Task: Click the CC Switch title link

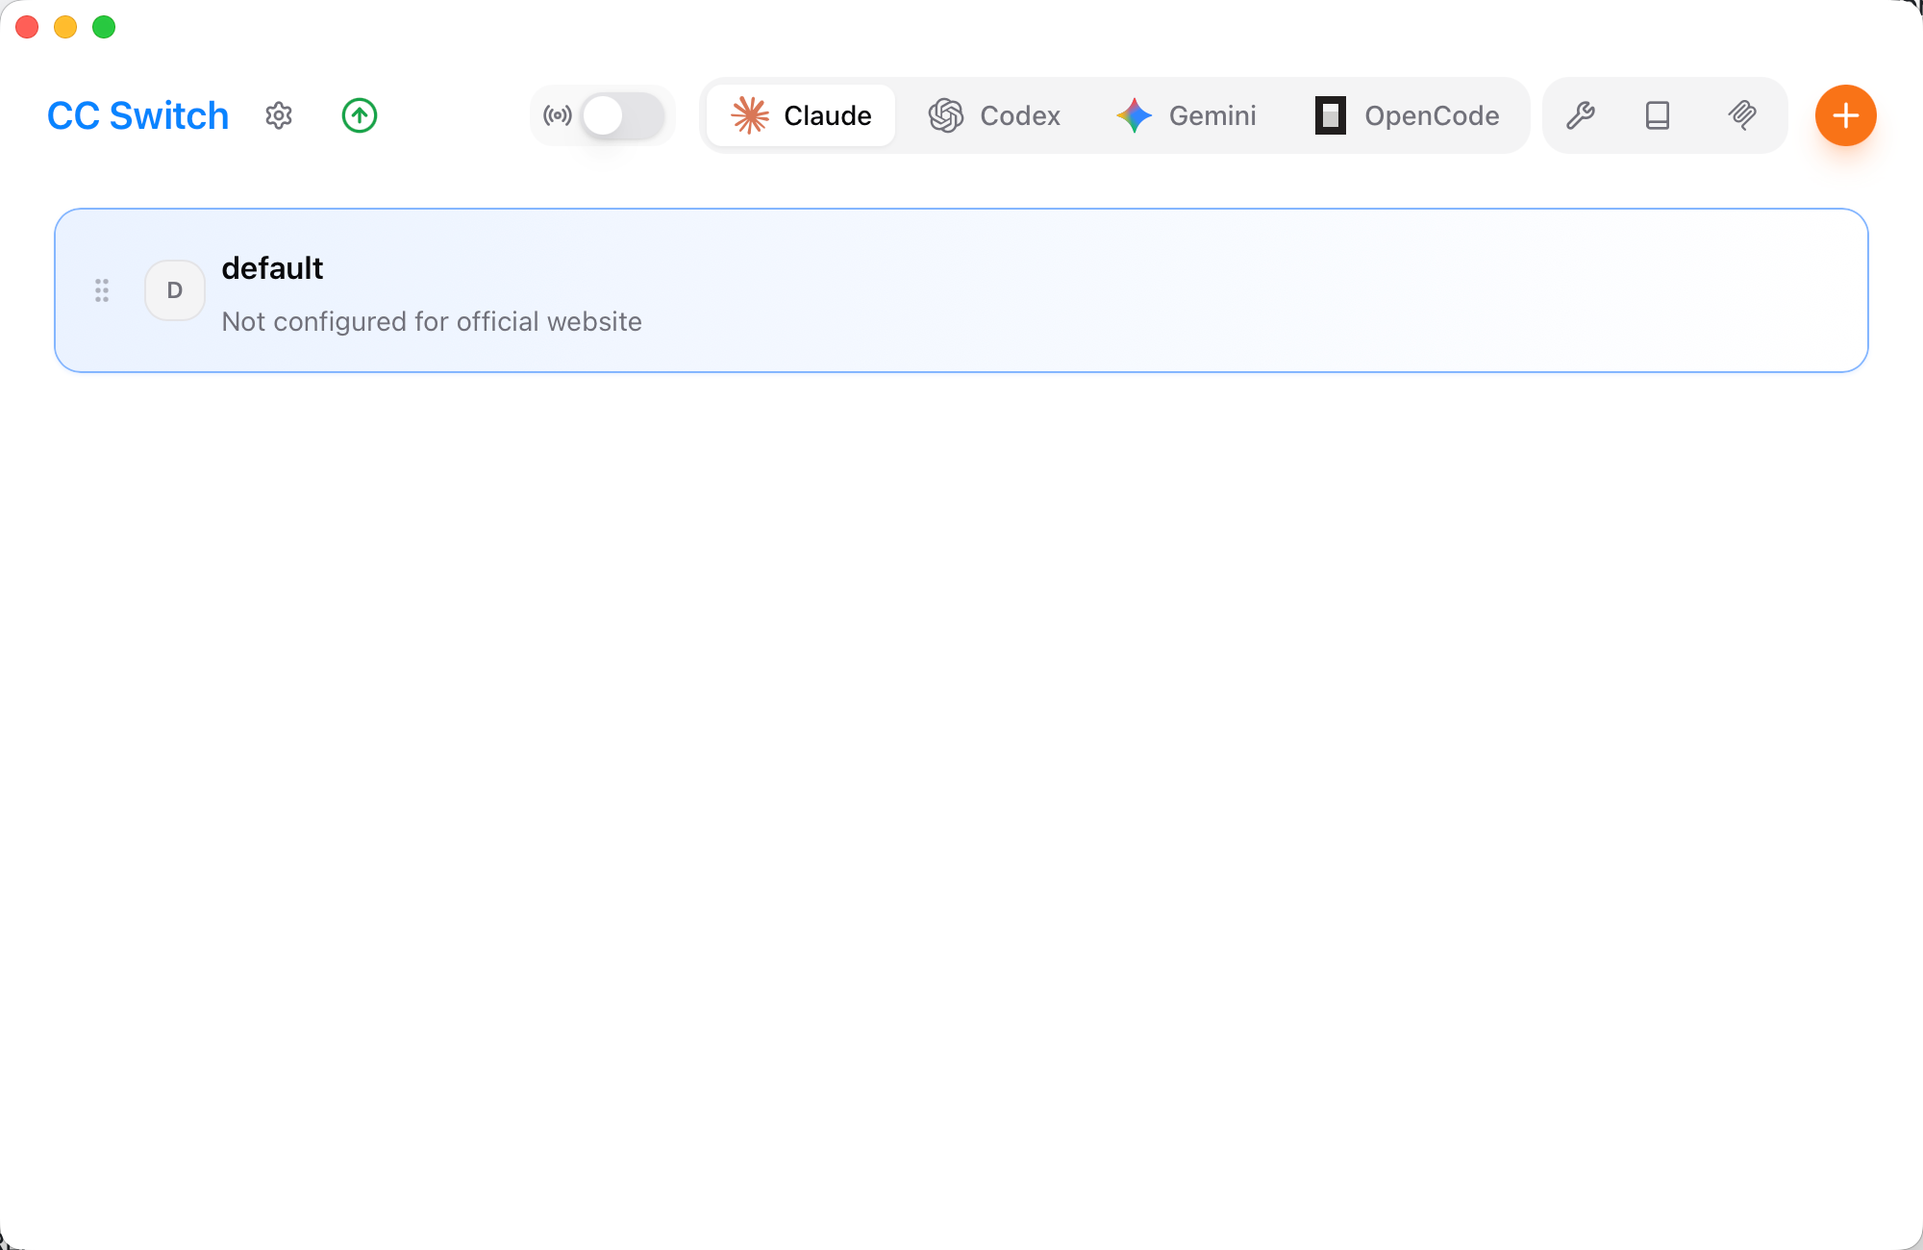Action: tap(138, 115)
